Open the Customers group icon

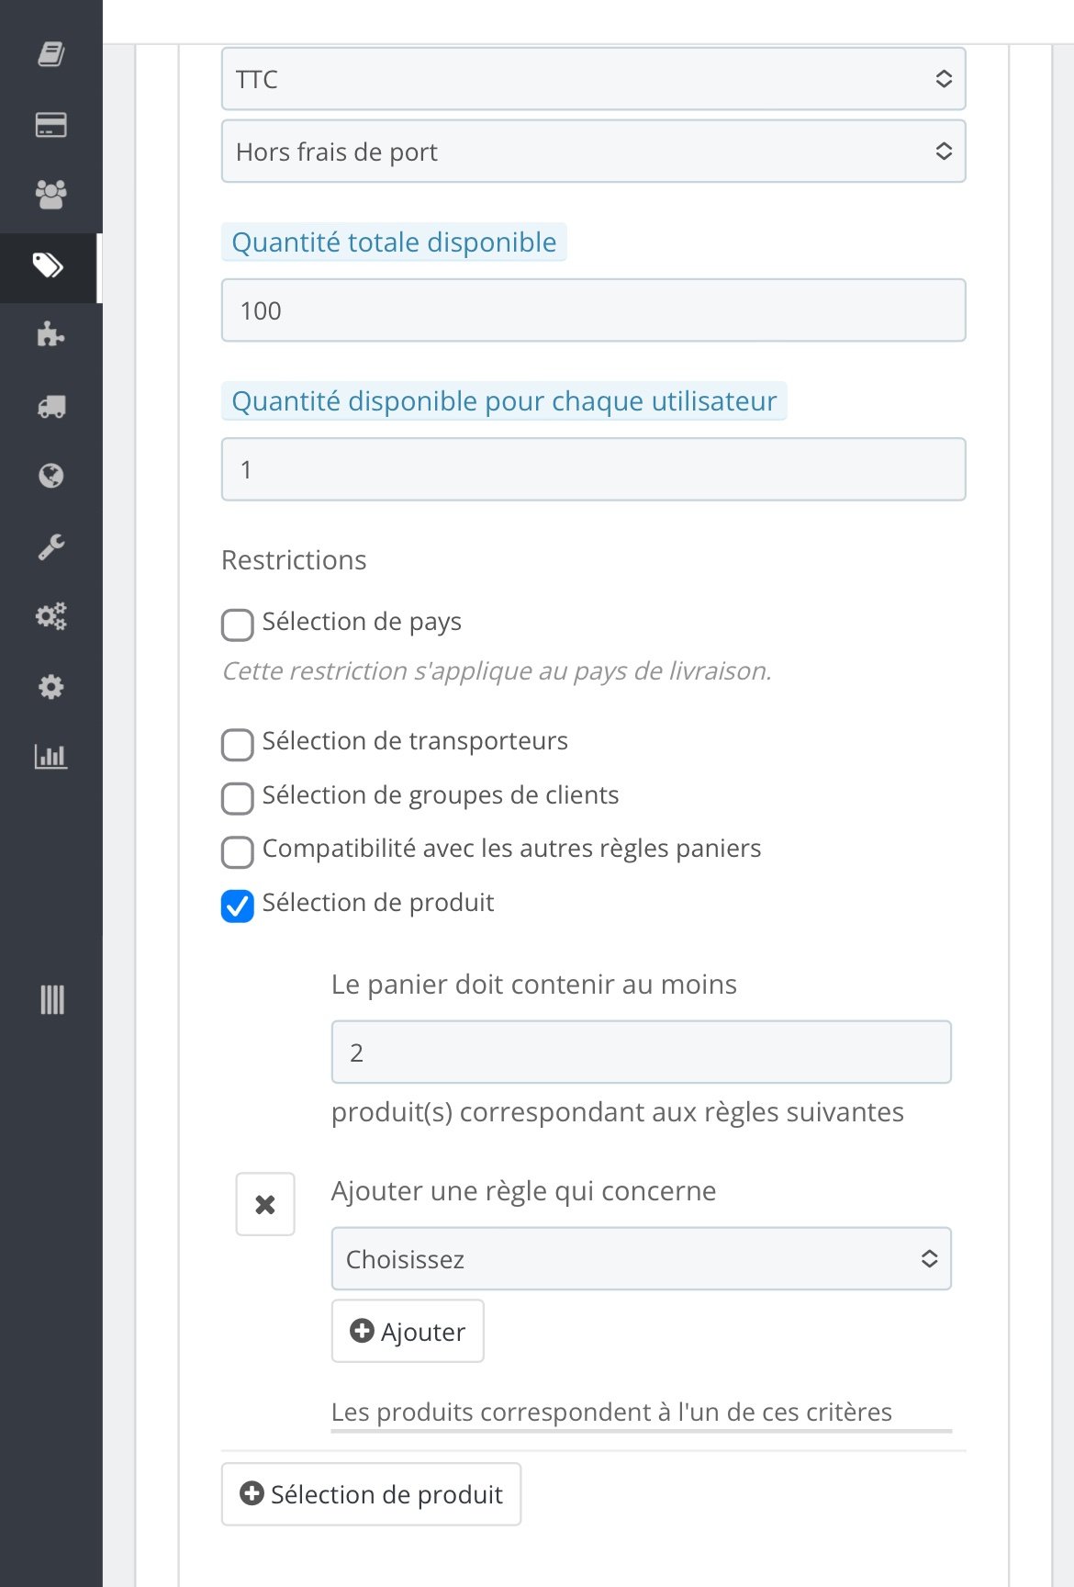tap(50, 195)
